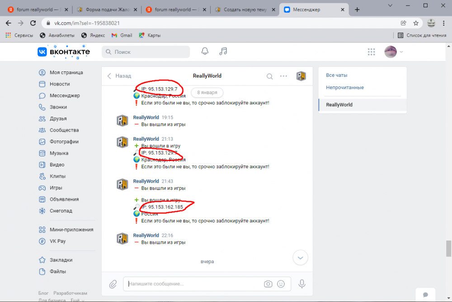Select ReallyWorld in chat list panel
This screenshot has height=302, width=452.
coord(363,105)
